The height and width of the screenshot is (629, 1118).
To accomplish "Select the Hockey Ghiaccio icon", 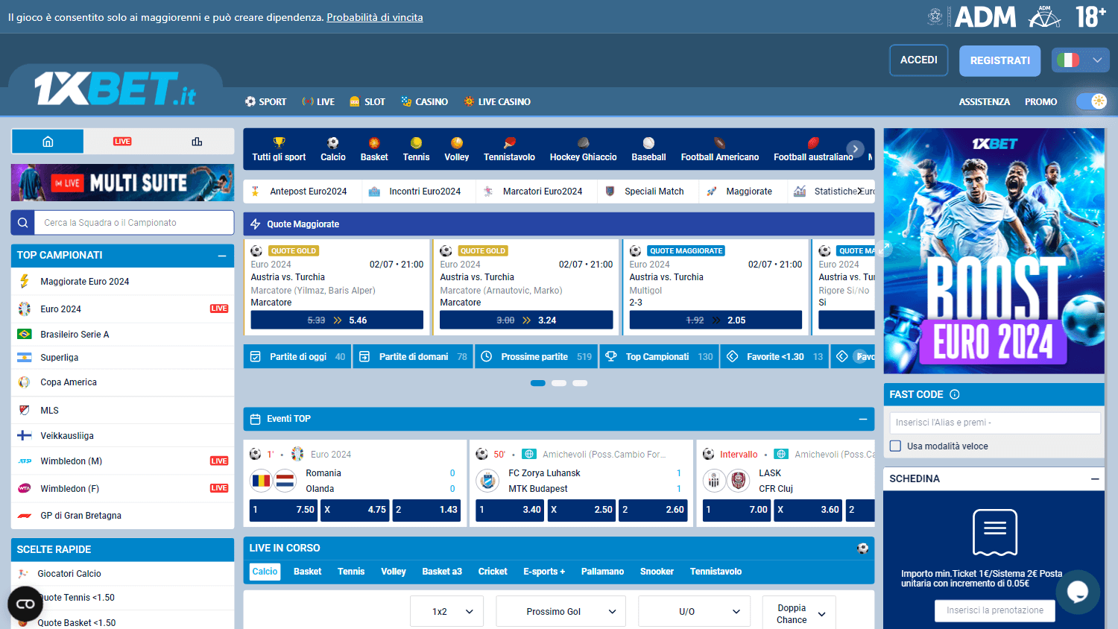I will pos(584,142).
